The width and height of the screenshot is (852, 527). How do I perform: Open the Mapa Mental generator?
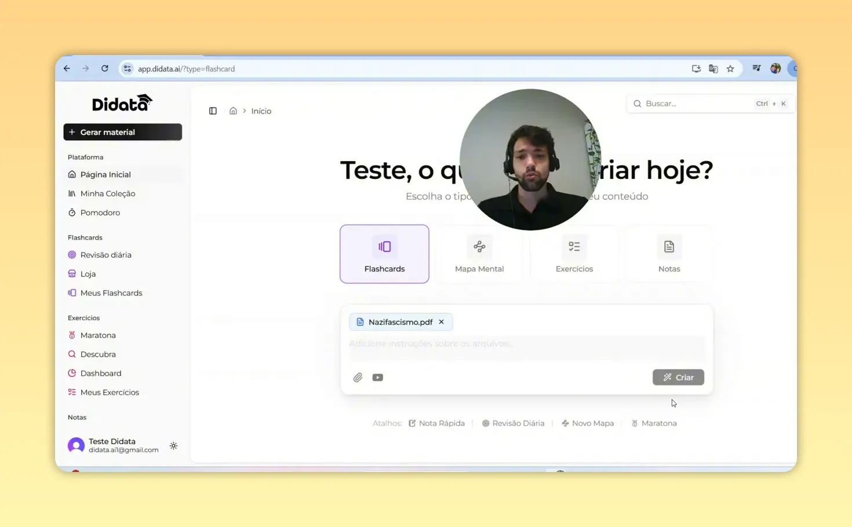click(x=479, y=254)
